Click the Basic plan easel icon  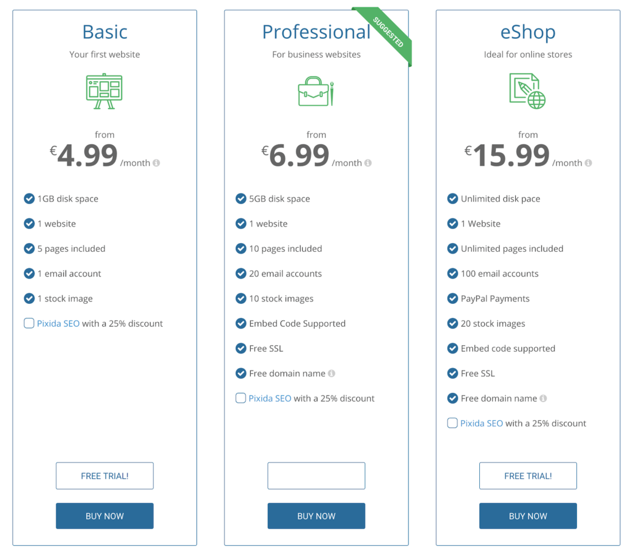click(x=105, y=90)
